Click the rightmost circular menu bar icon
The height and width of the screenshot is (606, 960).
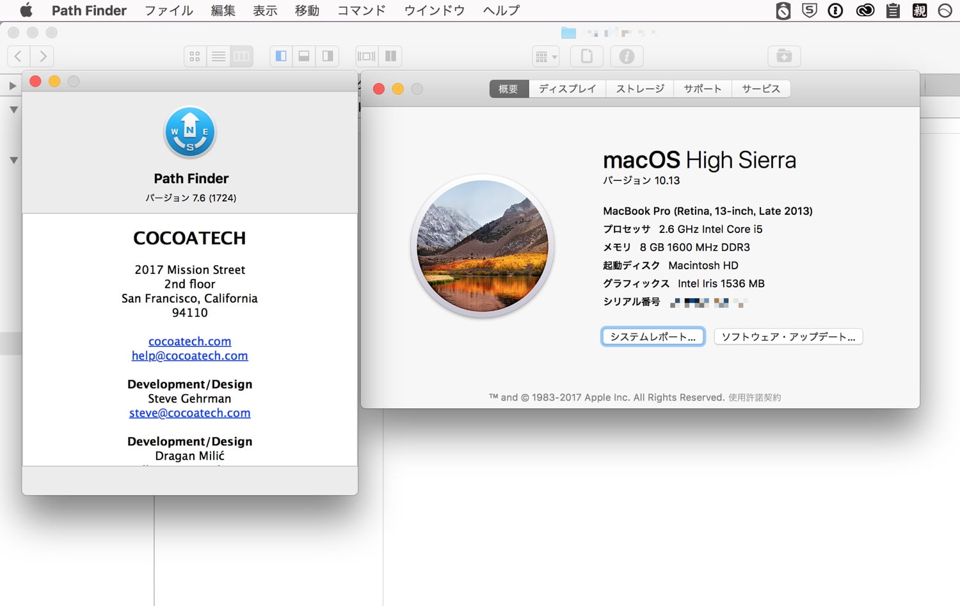pyautogui.click(x=945, y=10)
